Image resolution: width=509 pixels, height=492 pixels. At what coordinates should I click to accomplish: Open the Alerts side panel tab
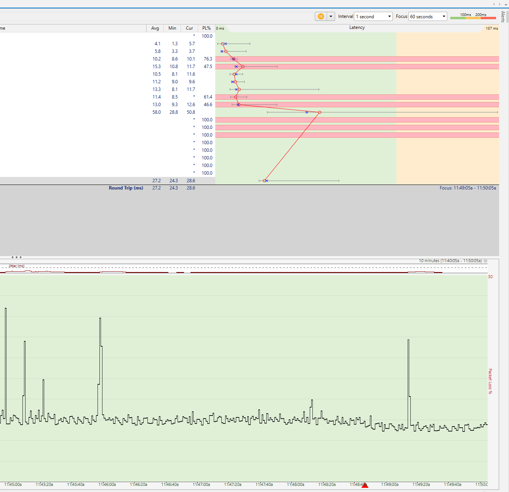(x=503, y=17)
